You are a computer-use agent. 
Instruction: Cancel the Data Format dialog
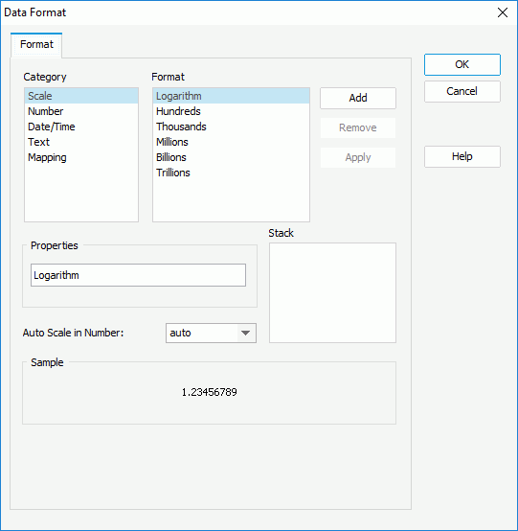click(x=462, y=91)
